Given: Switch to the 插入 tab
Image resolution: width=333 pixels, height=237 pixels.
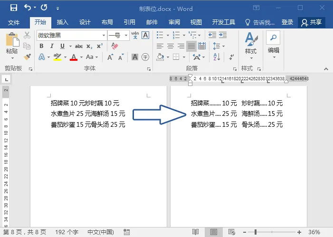Looking at the screenshot, I should [62, 22].
